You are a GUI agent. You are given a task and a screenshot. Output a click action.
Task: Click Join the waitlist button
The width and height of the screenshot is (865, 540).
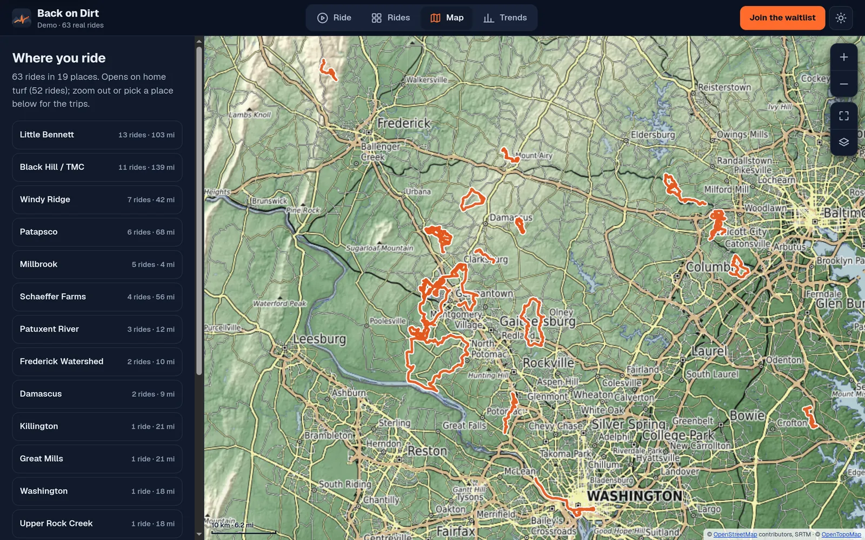coord(782,18)
